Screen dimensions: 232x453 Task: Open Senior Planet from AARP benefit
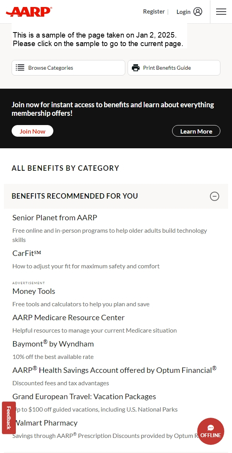(x=55, y=218)
